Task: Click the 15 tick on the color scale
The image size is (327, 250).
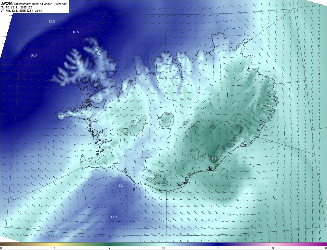Action: click(218, 248)
